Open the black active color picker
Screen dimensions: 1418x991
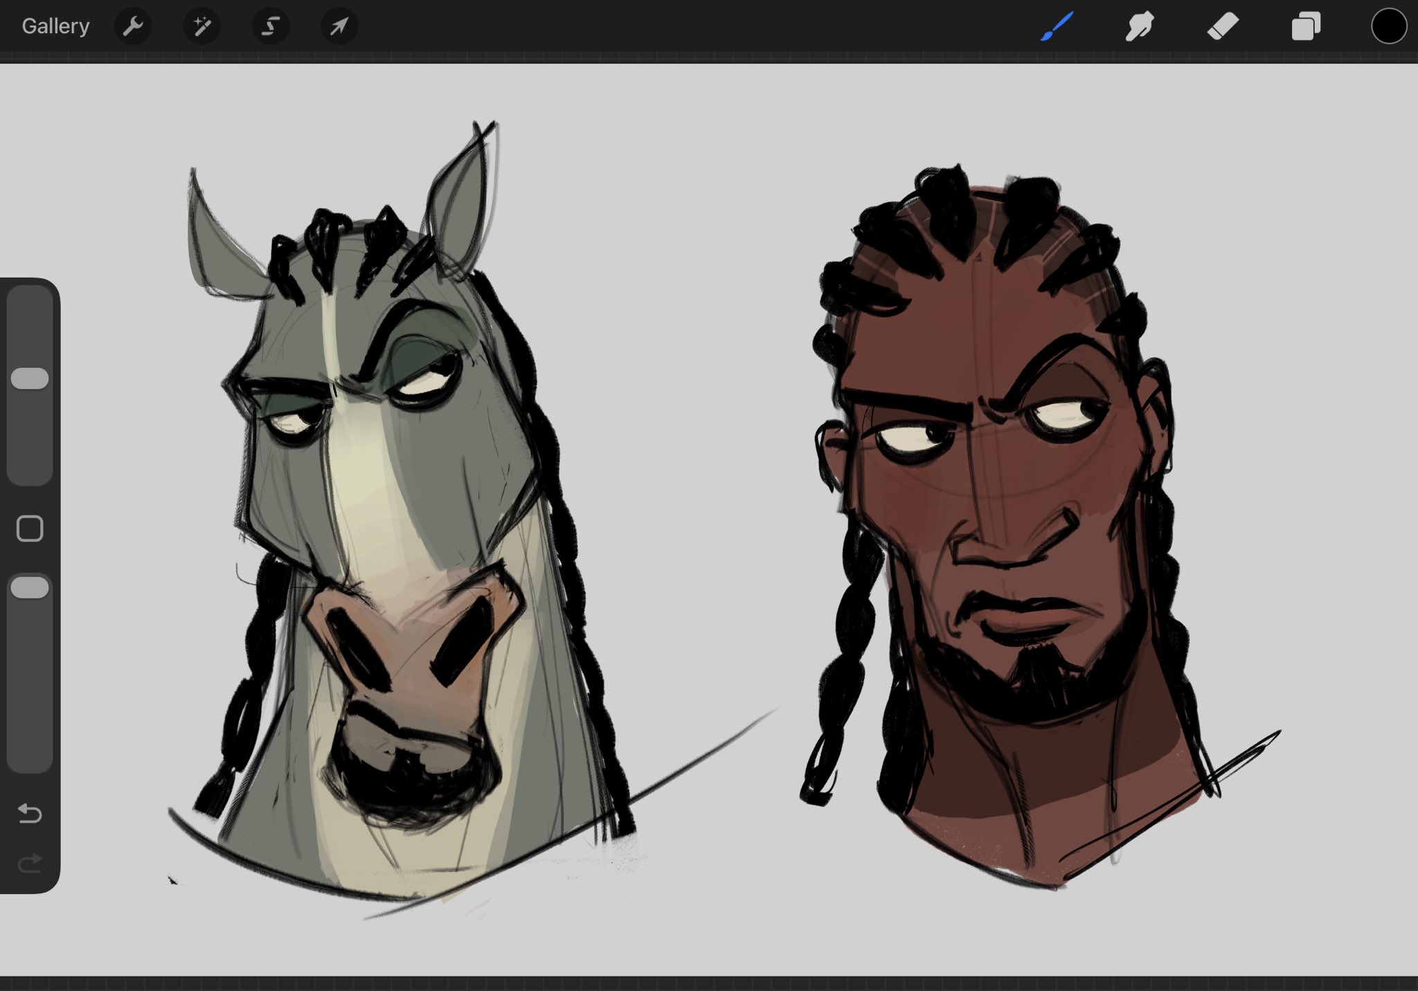click(x=1388, y=26)
